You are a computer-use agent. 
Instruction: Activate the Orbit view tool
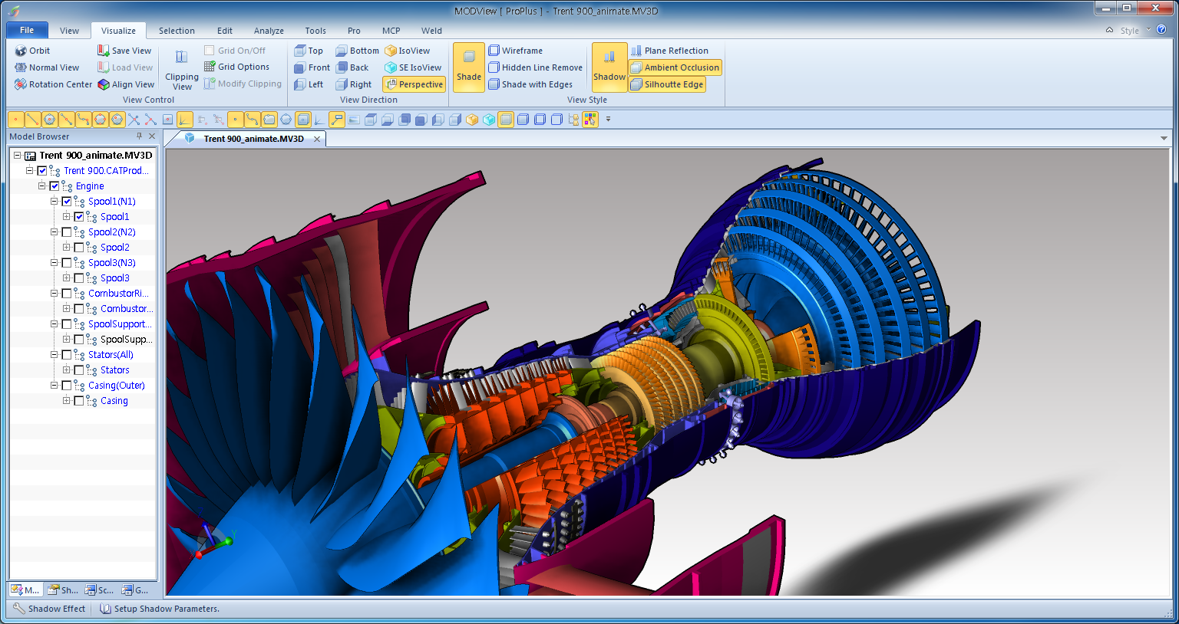(x=32, y=51)
